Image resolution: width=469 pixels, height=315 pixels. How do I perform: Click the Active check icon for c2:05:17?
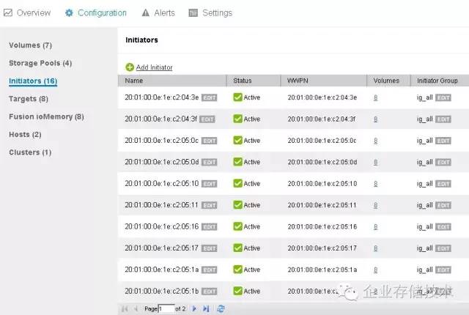point(237,248)
